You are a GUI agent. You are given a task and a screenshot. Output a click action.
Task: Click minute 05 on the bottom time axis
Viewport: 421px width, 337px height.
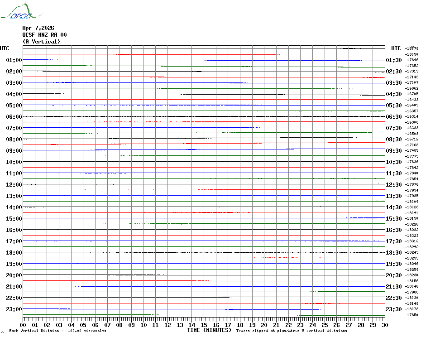tap(83, 325)
